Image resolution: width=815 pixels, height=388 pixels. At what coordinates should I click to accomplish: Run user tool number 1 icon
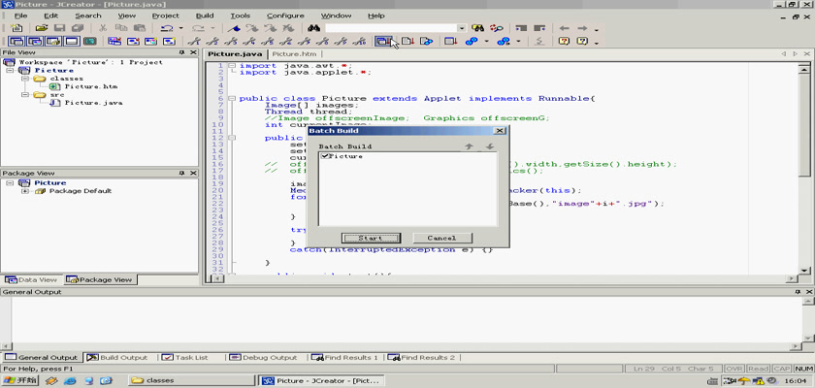194,41
